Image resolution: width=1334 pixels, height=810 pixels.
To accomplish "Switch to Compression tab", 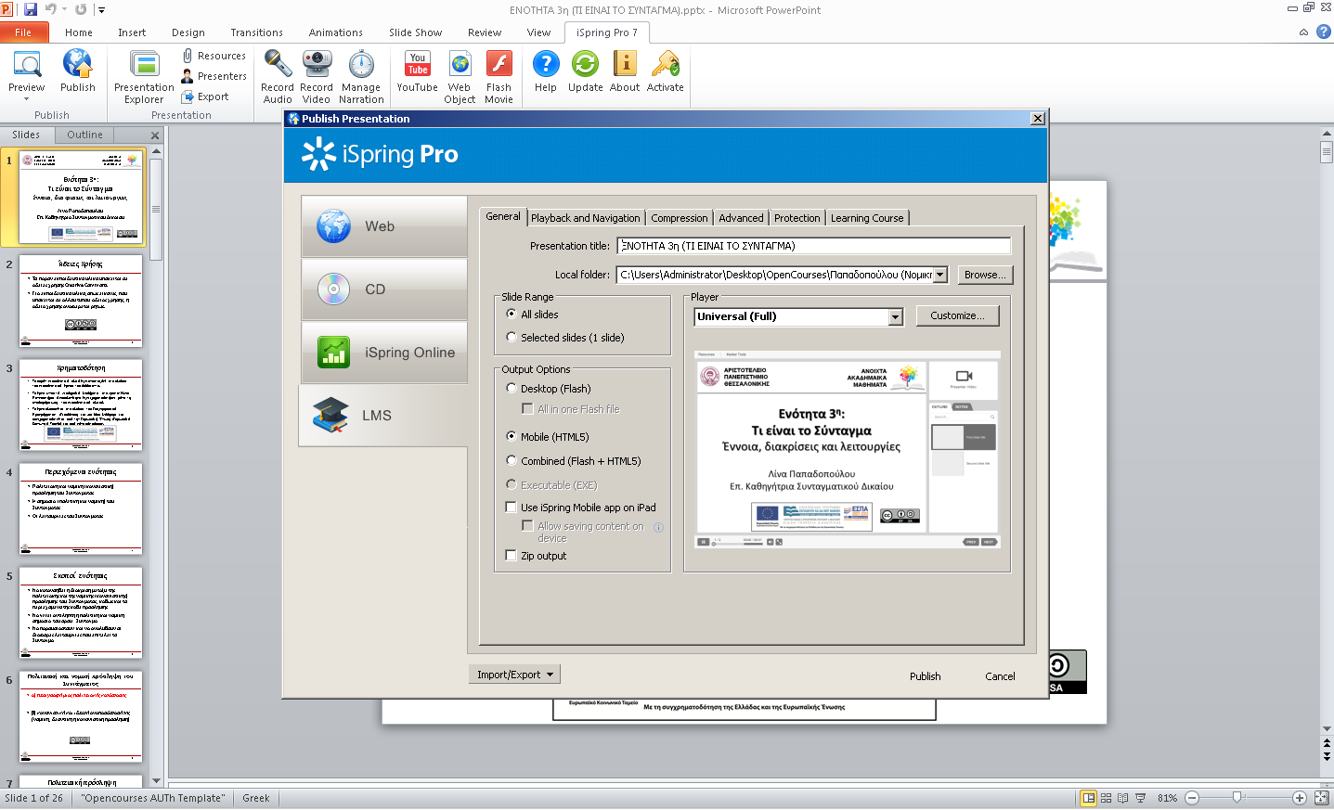I will click(x=680, y=218).
